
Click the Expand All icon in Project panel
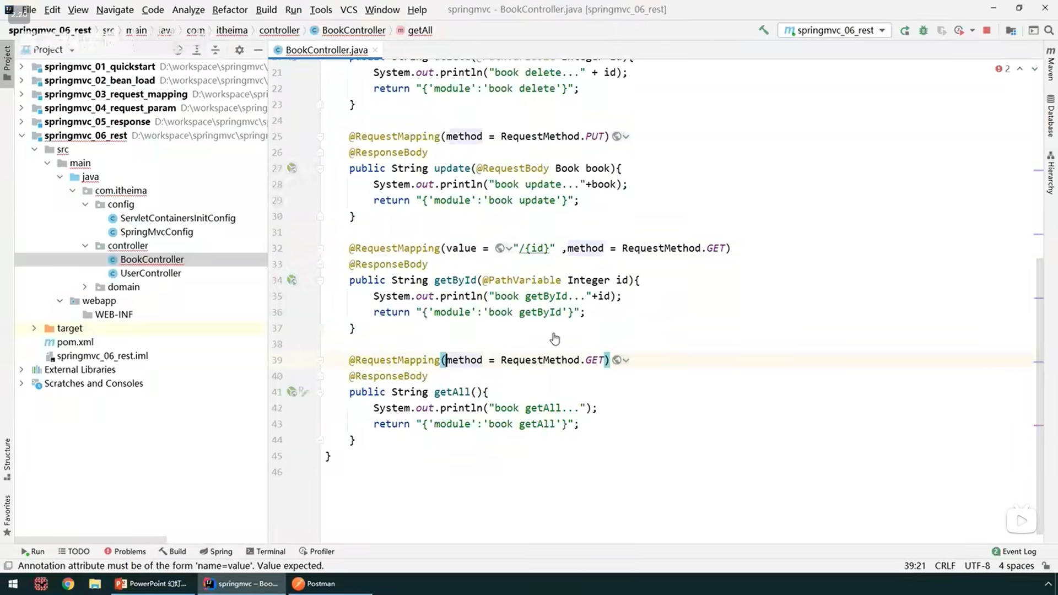pos(196,50)
